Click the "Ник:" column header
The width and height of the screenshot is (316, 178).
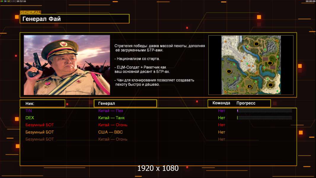tap(42, 104)
